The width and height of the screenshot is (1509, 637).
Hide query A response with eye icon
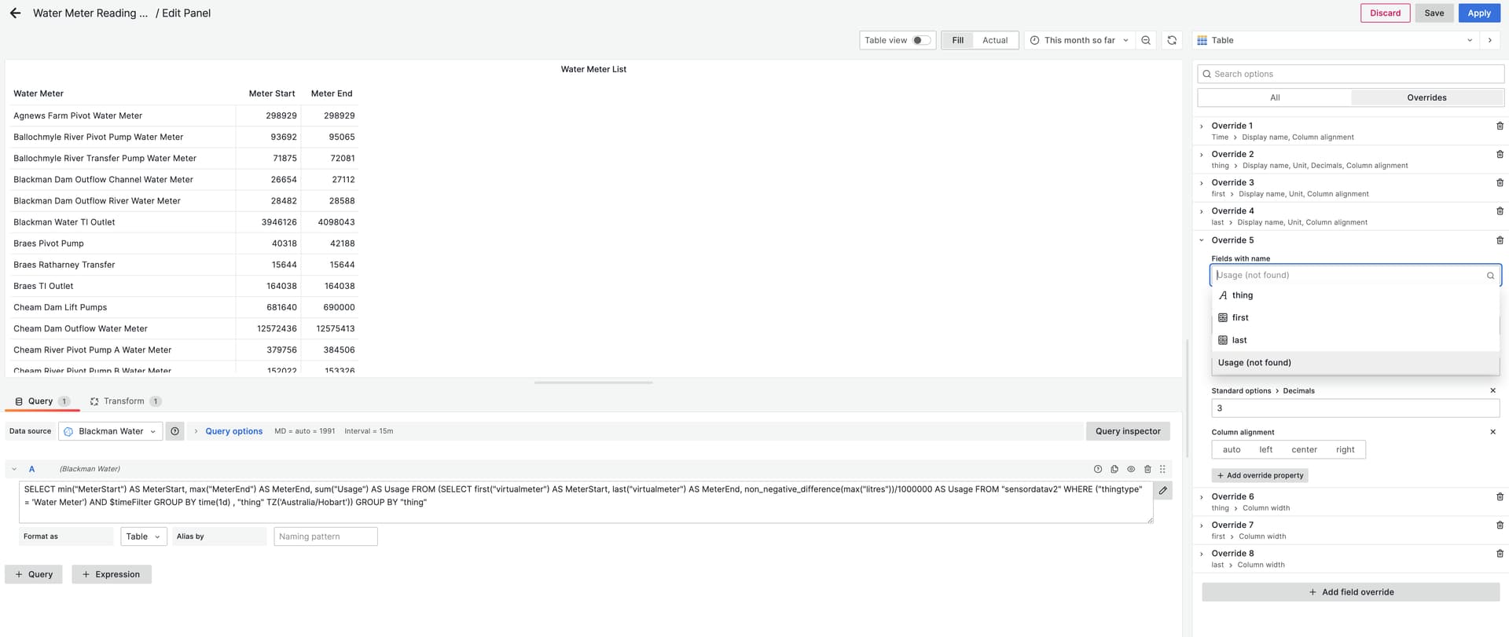pyautogui.click(x=1131, y=469)
